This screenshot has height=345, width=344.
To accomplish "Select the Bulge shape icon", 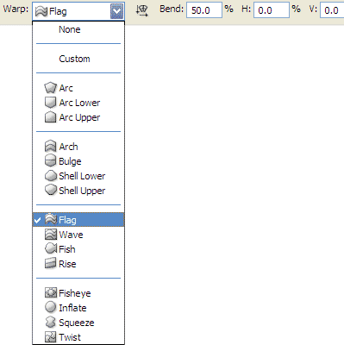I will [50, 161].
